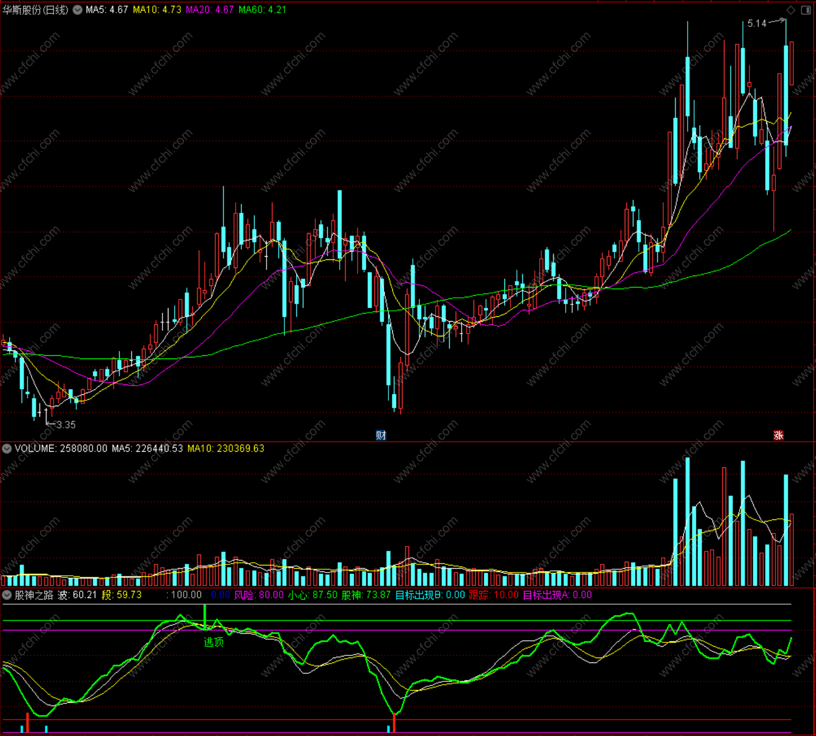Click the volume MA5: 226440.53 label

point(147,448)
